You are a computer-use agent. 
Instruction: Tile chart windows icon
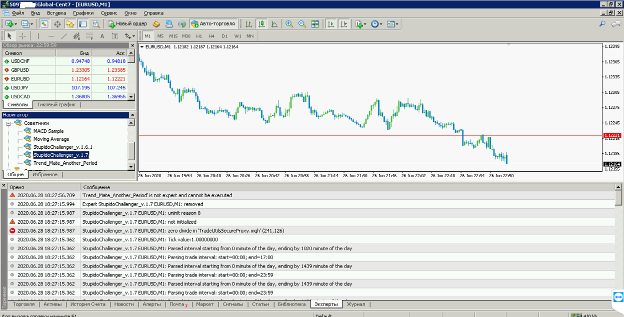315,24
